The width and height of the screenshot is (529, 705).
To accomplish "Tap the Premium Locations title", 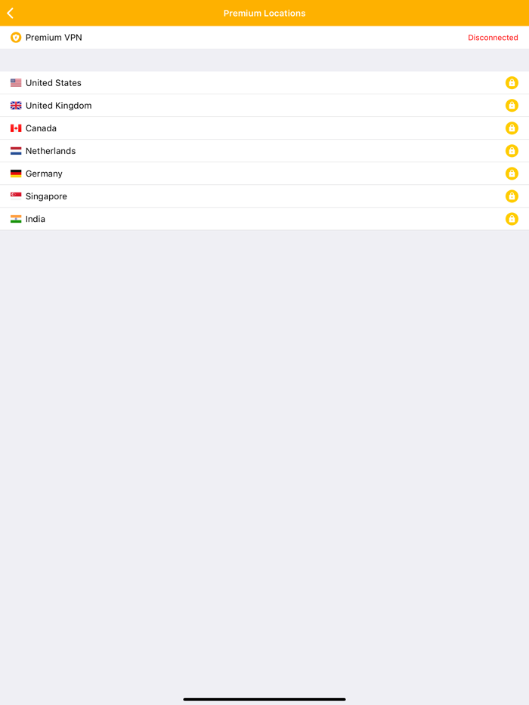I will 264,13.
